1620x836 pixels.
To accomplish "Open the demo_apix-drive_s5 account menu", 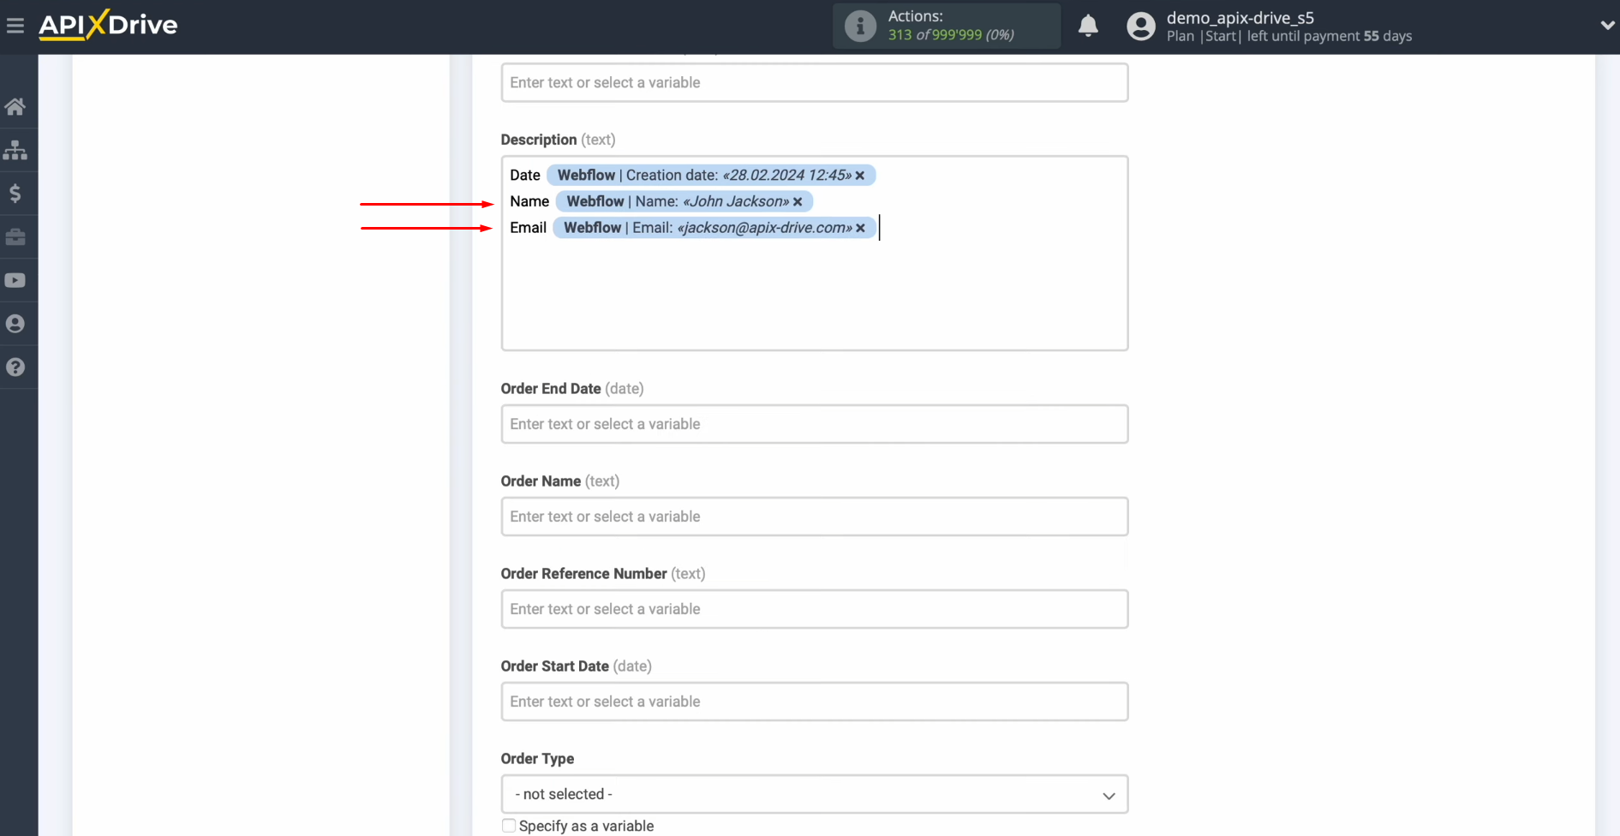I will [1240, 18].
